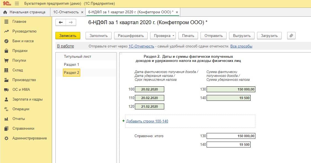The image size is (311, 163).
Task: Click the Руководителю chart icon
Action: click(6, 31)
